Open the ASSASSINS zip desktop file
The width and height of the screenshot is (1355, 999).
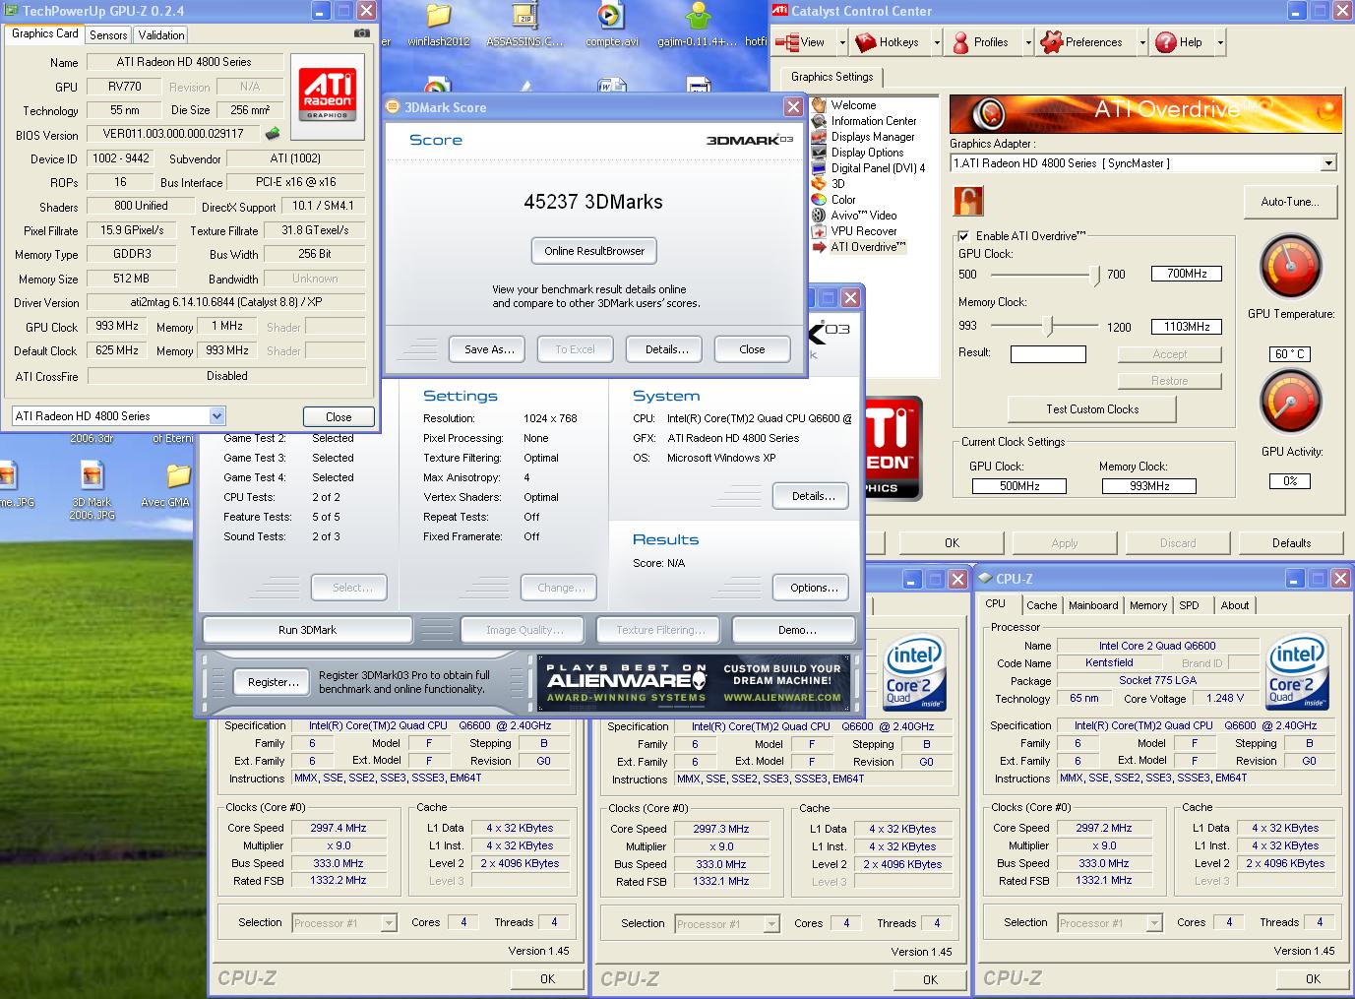pos(526,26)
